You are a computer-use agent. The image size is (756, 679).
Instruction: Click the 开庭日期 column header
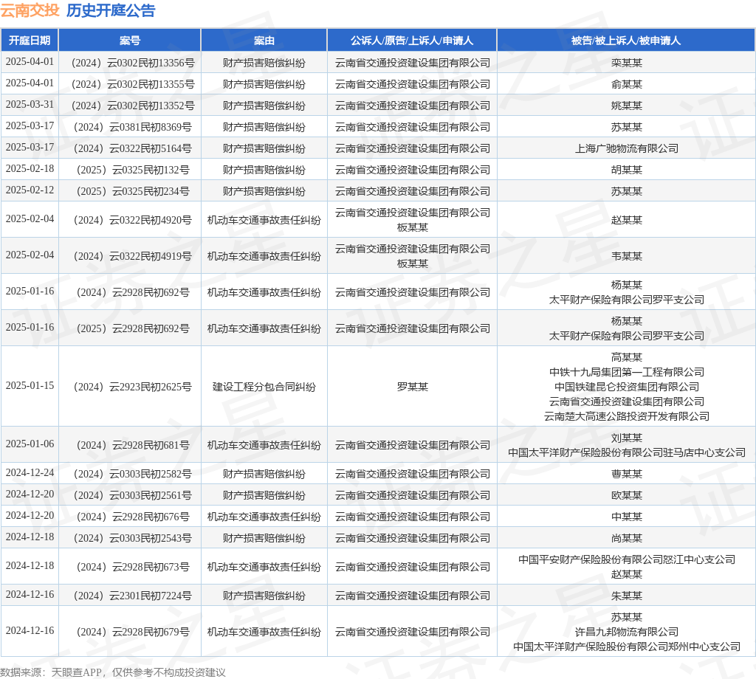pos(30,41)
